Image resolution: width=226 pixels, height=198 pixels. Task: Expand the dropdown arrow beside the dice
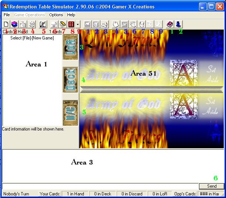(78, 24)
